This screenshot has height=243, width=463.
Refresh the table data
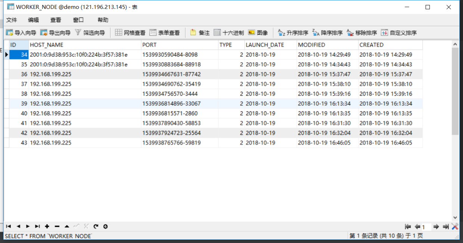[x=96, y=226]
